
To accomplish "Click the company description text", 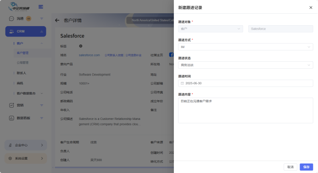I will 110,121.
